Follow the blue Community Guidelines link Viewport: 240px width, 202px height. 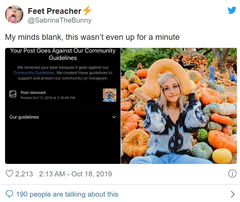point(34,73)
